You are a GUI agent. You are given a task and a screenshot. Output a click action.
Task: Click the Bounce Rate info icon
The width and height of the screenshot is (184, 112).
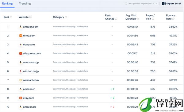coord(173,19)
